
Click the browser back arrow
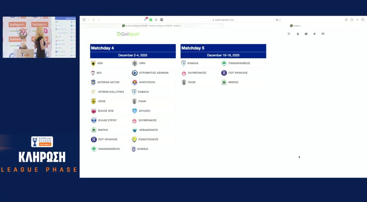[94, 20]
